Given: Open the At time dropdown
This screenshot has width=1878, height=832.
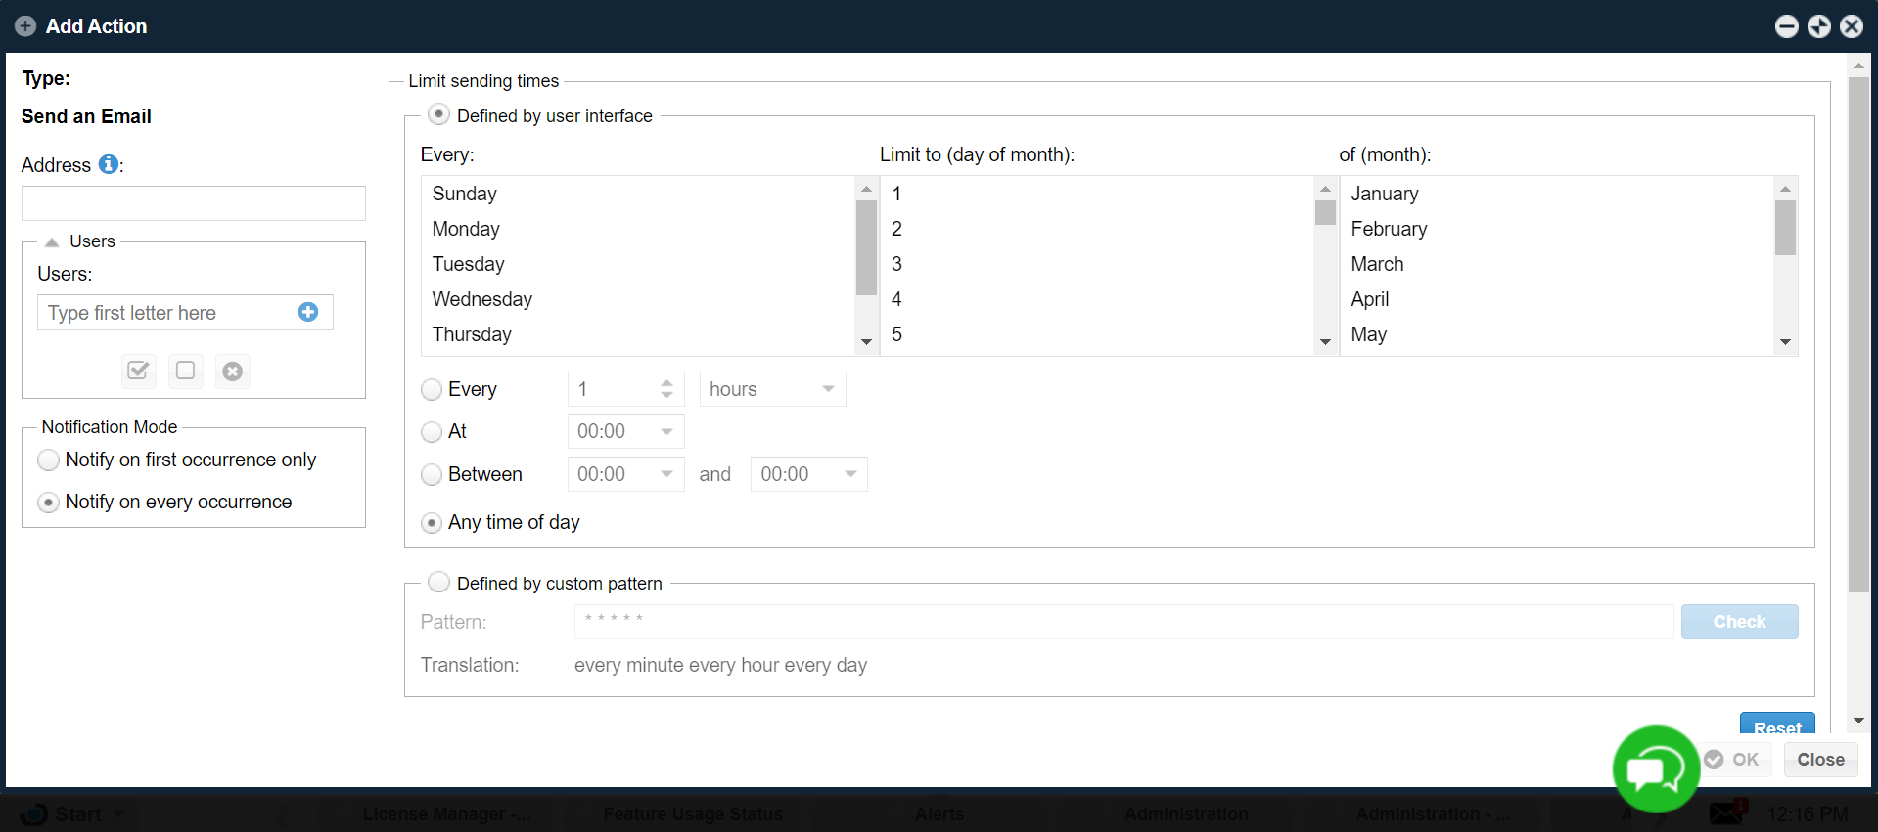Looking at the screenshot, I should (625, 431).
